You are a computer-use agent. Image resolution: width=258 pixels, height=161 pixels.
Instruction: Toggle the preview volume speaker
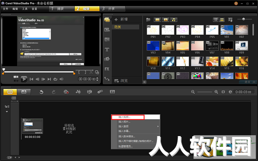click(x=61, y=79)
